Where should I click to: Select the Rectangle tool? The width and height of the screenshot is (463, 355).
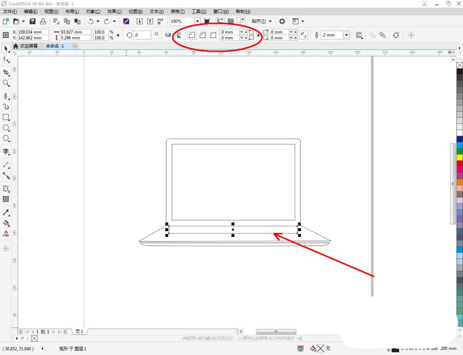6,117
